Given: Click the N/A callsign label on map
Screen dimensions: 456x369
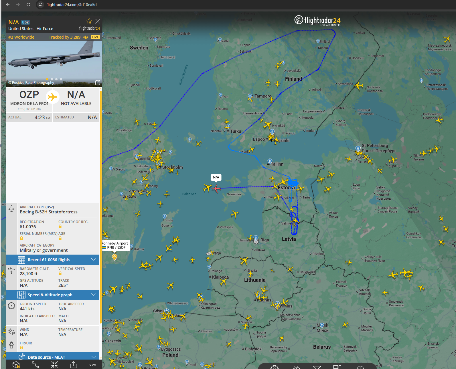Looking at the screenshot, I should (216, 177).
